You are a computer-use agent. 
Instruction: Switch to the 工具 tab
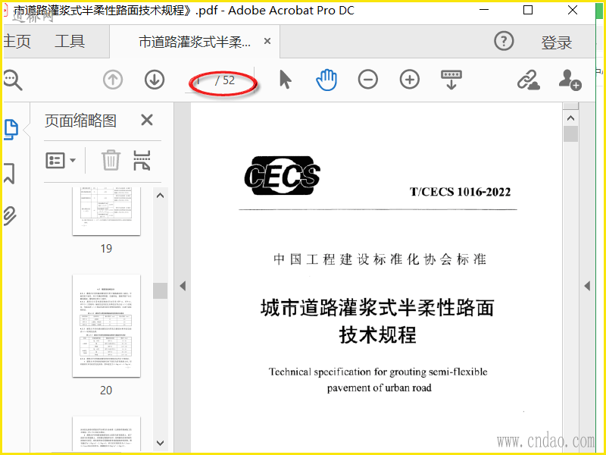70,41
